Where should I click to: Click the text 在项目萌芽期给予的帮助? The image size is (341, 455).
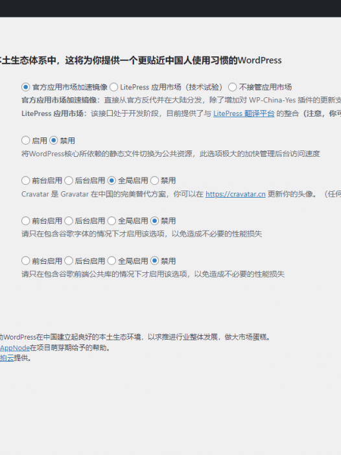point(70,347)
